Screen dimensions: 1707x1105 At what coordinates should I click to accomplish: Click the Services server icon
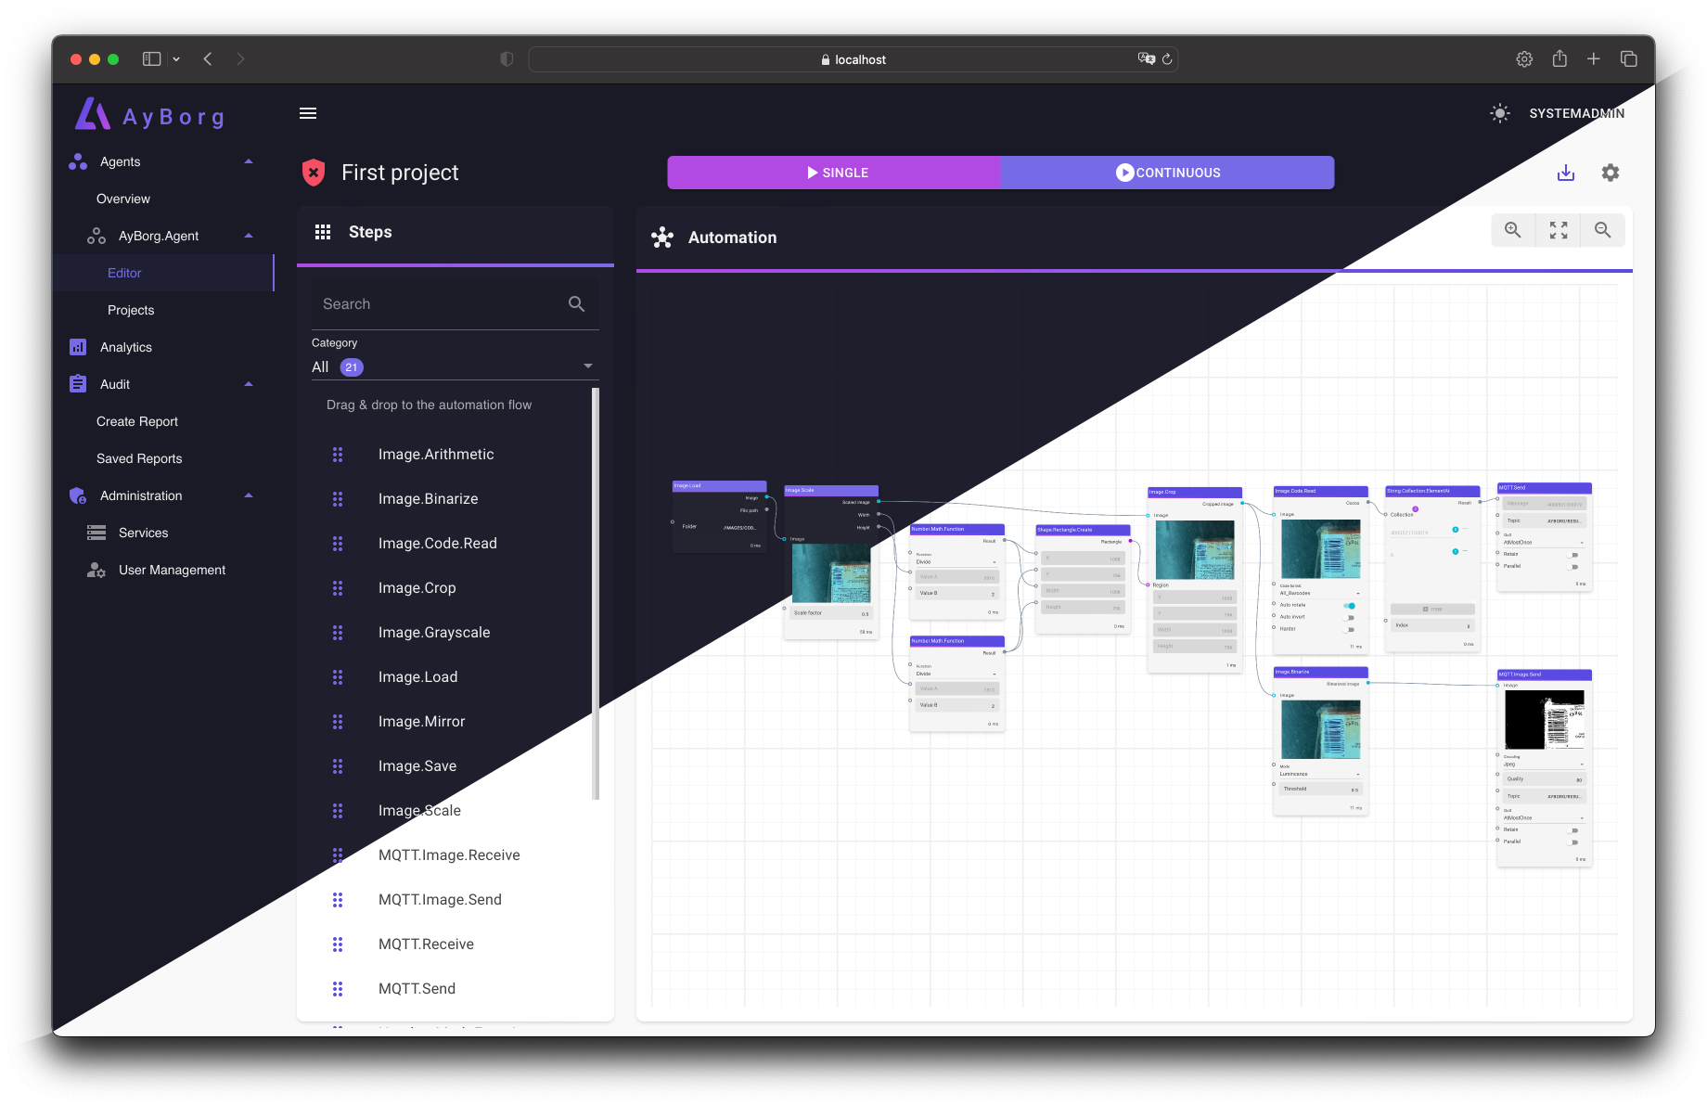pyautogui.click(x=96, y=533)
